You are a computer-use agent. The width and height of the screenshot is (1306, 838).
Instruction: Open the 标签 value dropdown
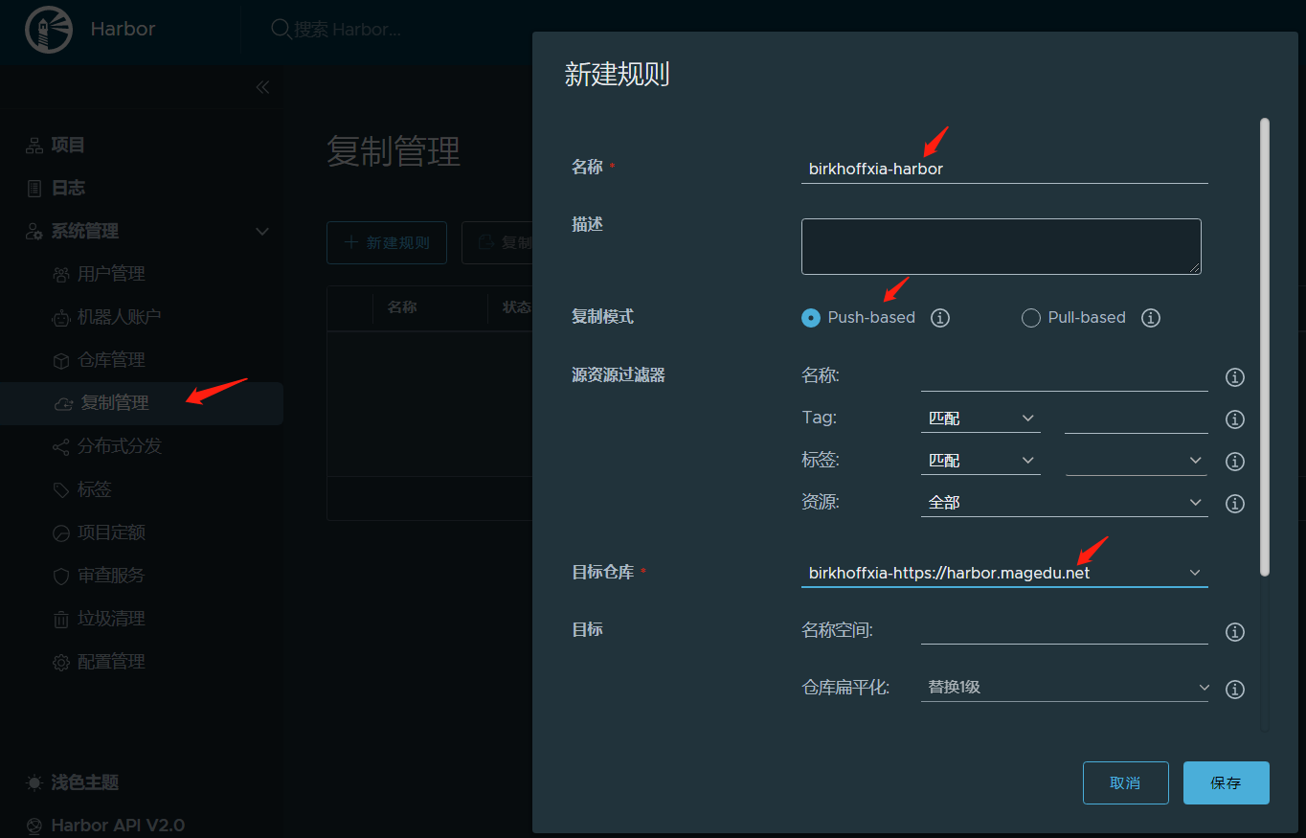point(1137,461)
